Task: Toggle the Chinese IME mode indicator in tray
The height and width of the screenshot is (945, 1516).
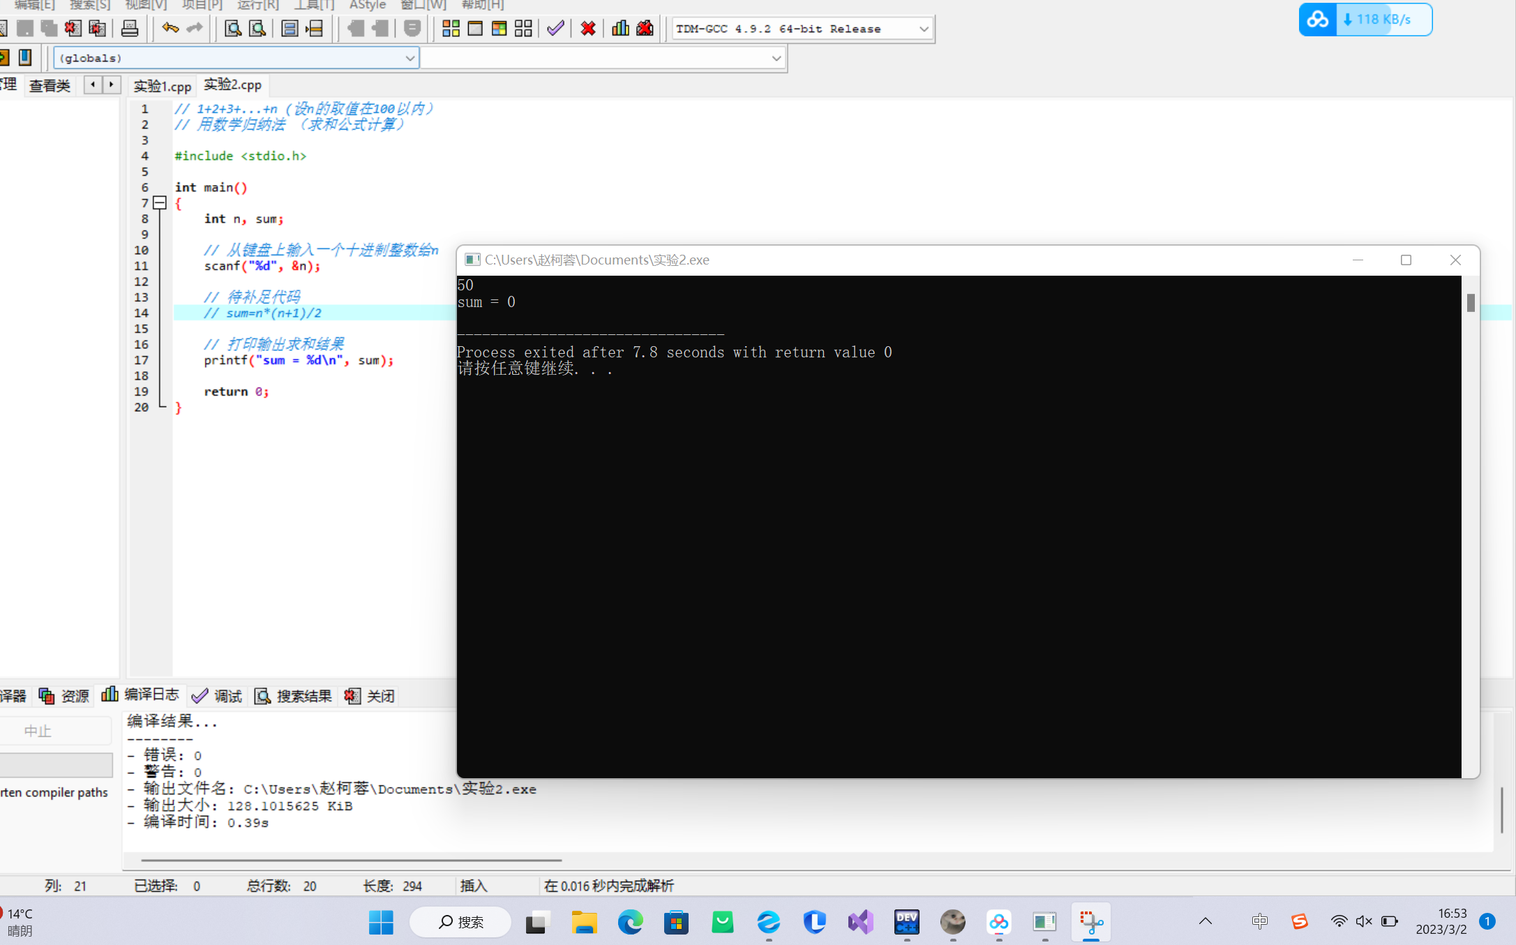Action: click(x=1259, y=921)
